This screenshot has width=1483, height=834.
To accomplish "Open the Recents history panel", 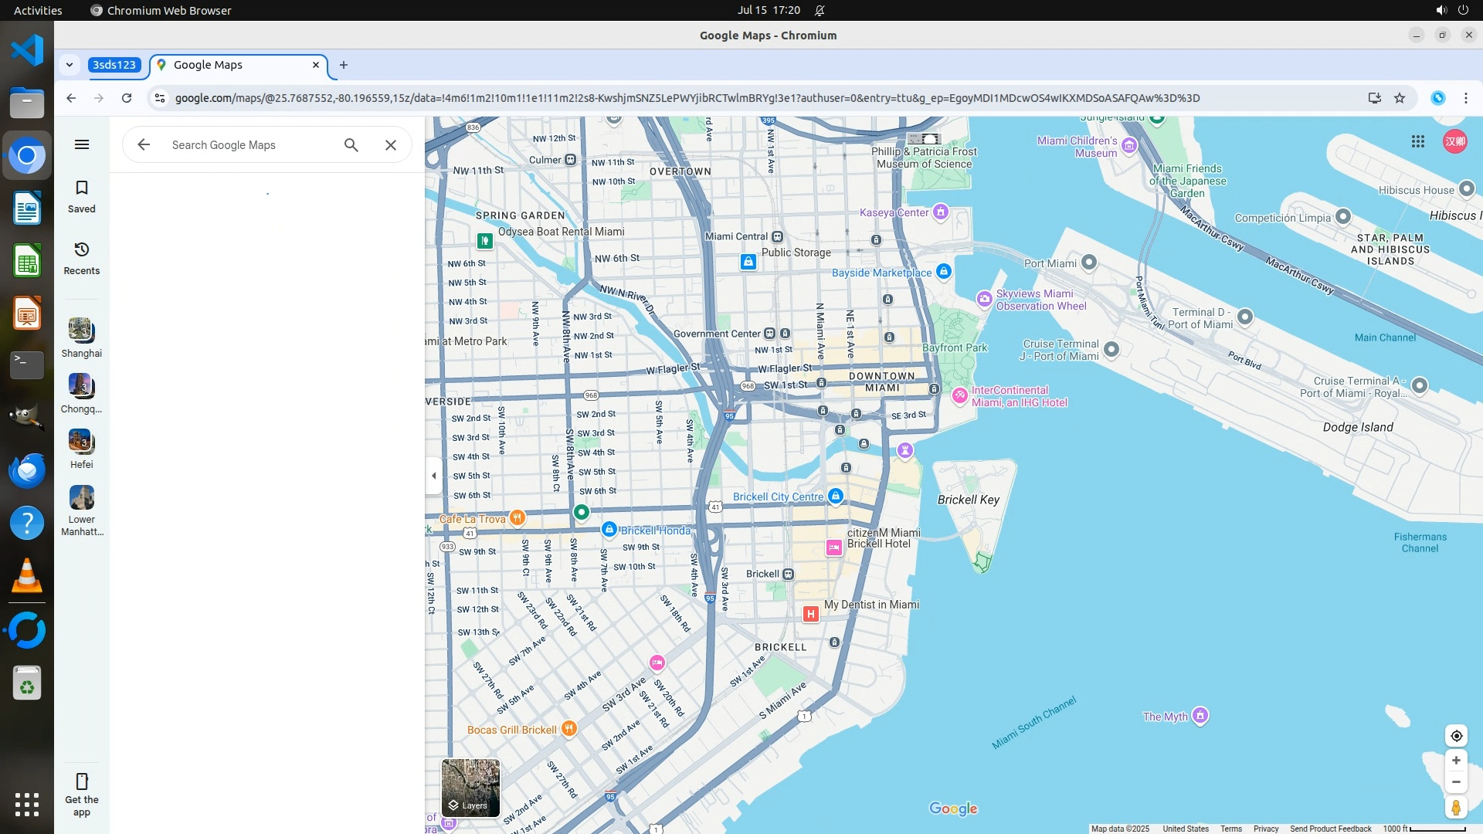I will coord(82,258).
